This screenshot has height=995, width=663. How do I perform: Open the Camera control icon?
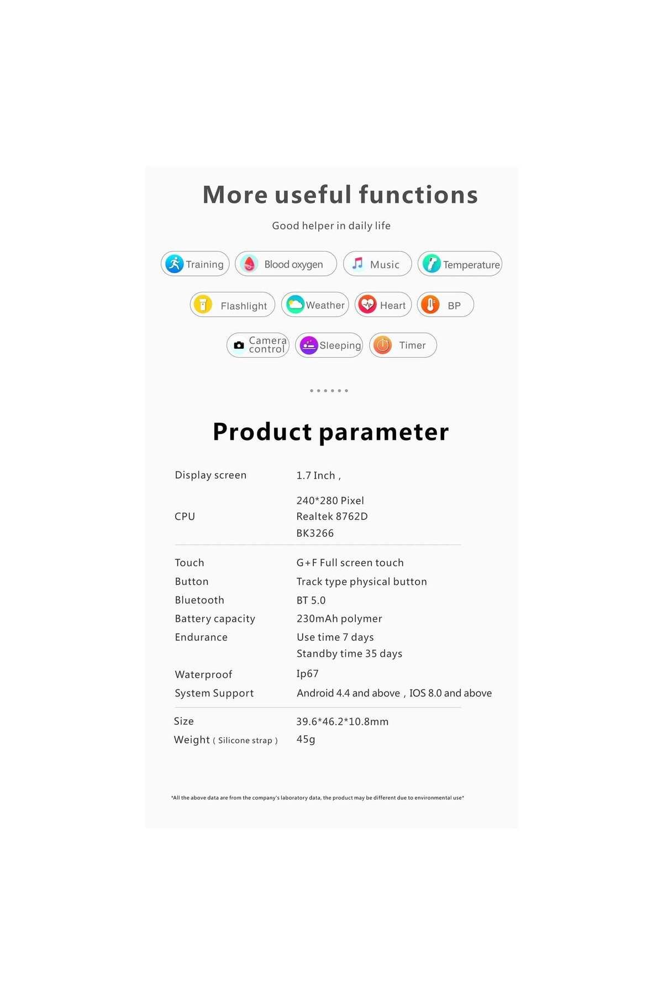click(239, 345)
